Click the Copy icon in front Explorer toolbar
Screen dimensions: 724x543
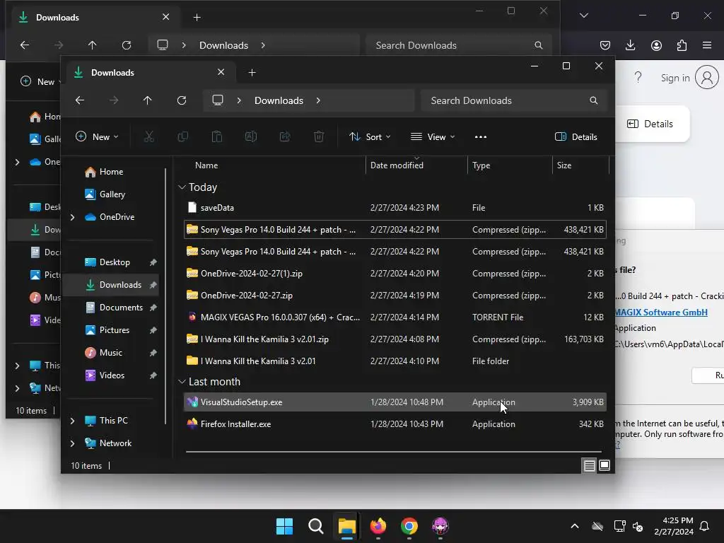click(183, 136)
